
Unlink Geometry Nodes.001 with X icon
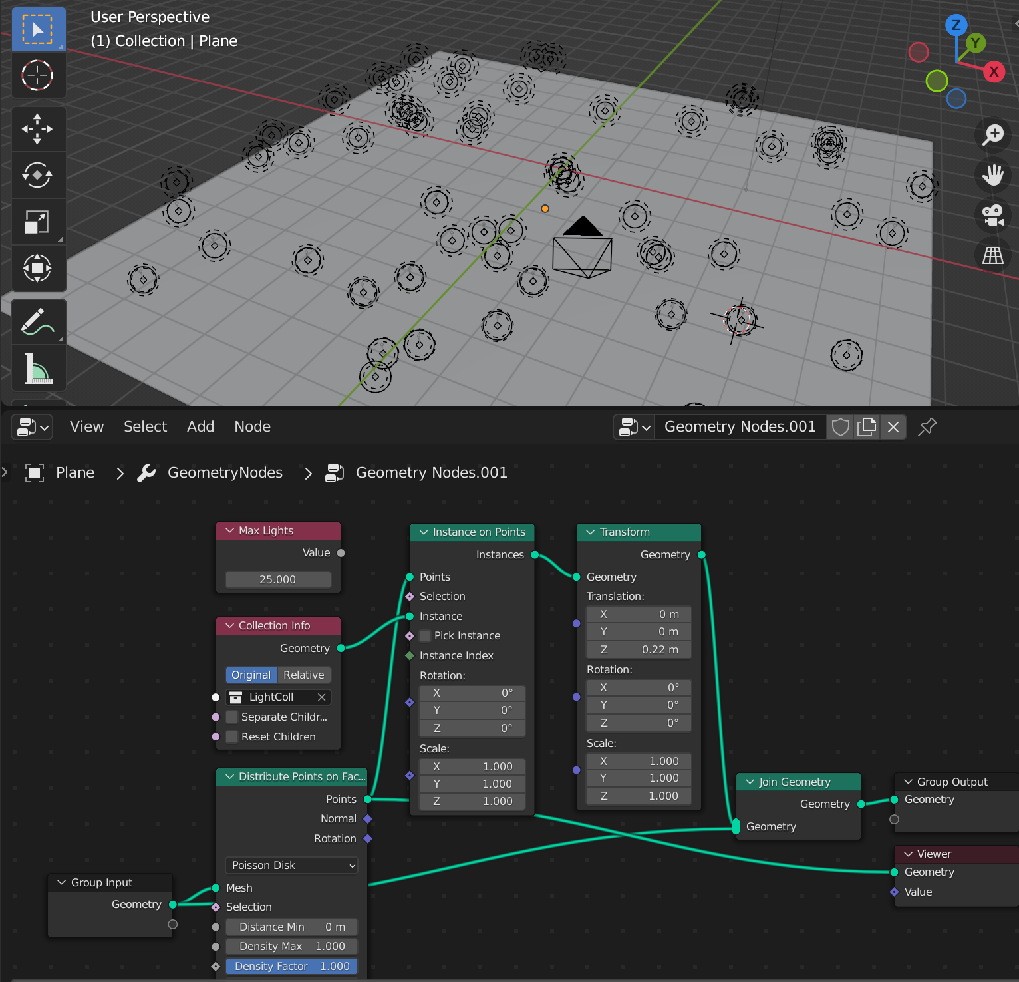coord(893,427)
